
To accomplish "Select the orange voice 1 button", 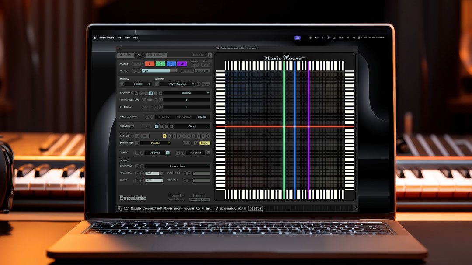I will coord(149,64).
